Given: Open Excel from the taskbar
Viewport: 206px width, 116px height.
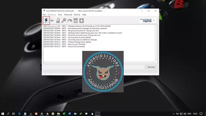Looking at the screenshot, I should pyautogui.click(x=64, y=114).
